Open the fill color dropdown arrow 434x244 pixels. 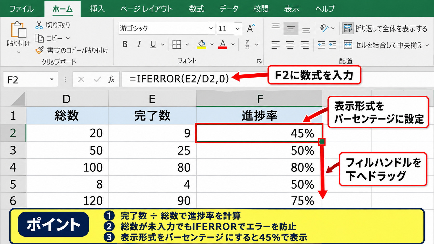pyautogui.click(x=212, y=44)
